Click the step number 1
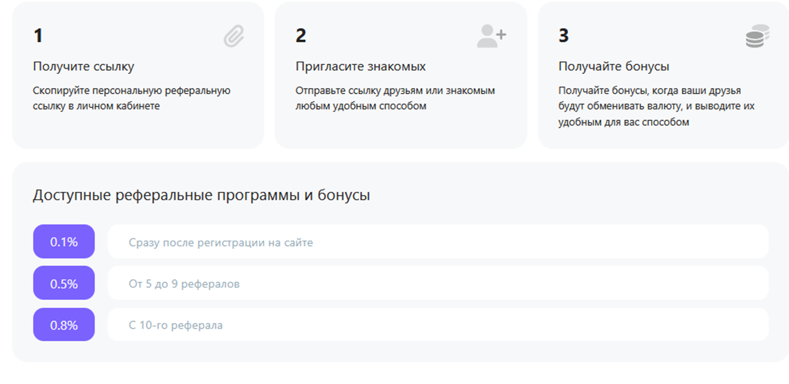The image size is (789, 384). [38, 36]
